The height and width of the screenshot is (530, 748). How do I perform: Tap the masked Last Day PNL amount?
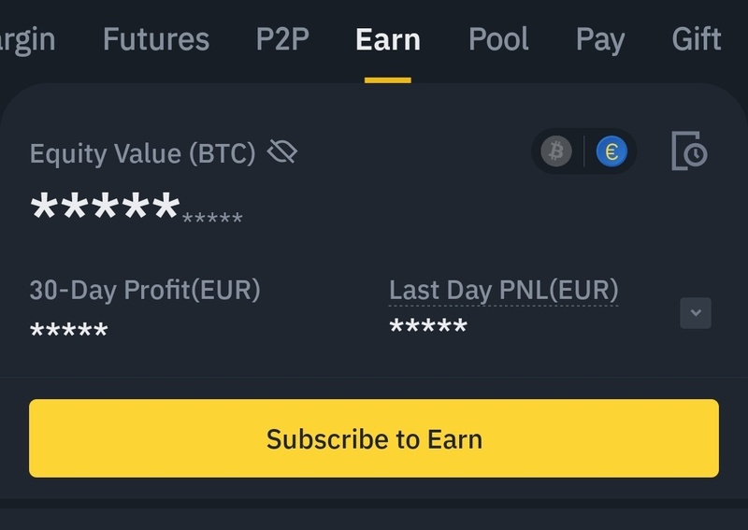[428, 327]
